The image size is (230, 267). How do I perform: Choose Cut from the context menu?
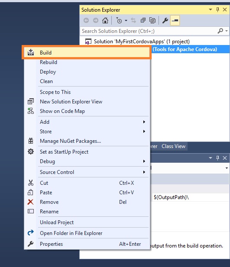[x=87, y=183]
